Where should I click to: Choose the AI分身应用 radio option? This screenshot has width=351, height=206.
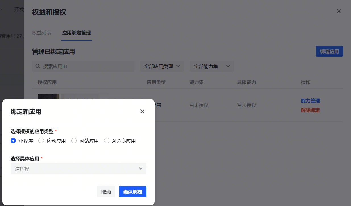(x=107, y=141)
